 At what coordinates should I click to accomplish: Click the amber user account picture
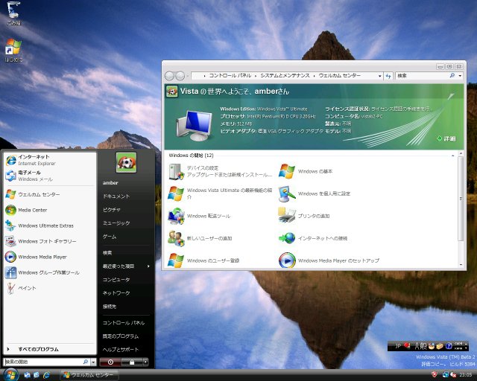(126, 162)
